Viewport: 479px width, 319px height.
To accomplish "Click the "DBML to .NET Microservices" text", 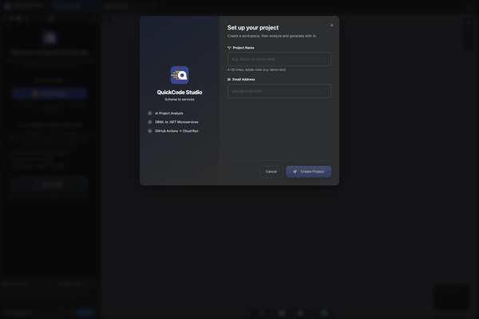I will click(176, 122).
